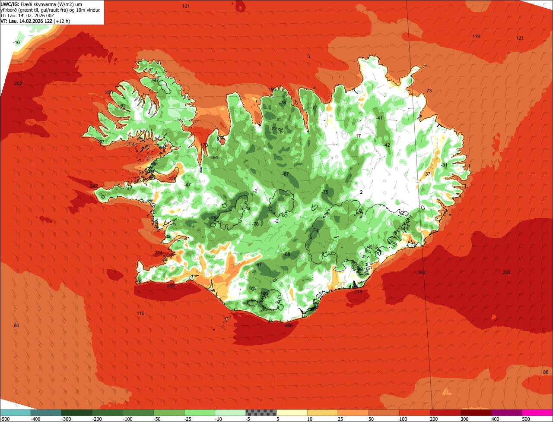The image size is (553, 422).
Task: Click the checkered -5 to 5 legend swatch
Action: [x=261, y=413]
